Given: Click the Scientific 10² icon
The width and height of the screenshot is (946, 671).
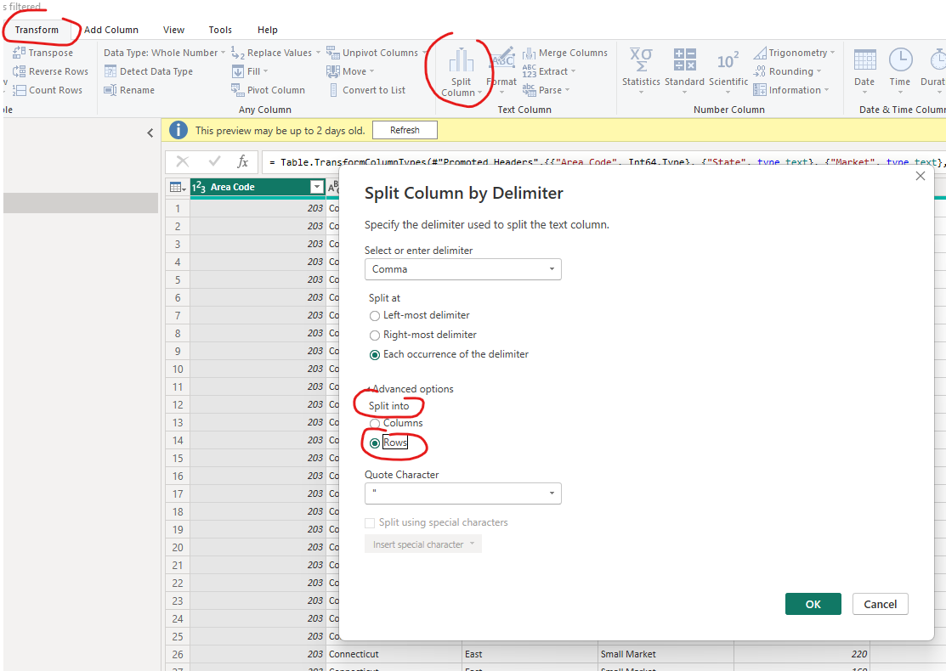Looking at the screenshot, I should click(728, 60).
